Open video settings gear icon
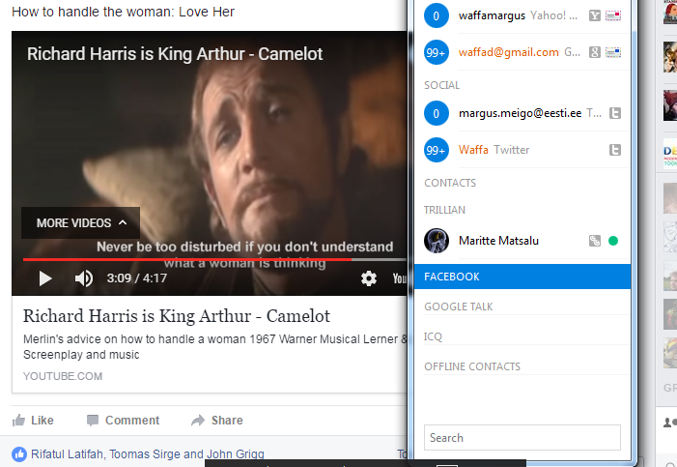The image size is (677, 467). pos(369,278)
